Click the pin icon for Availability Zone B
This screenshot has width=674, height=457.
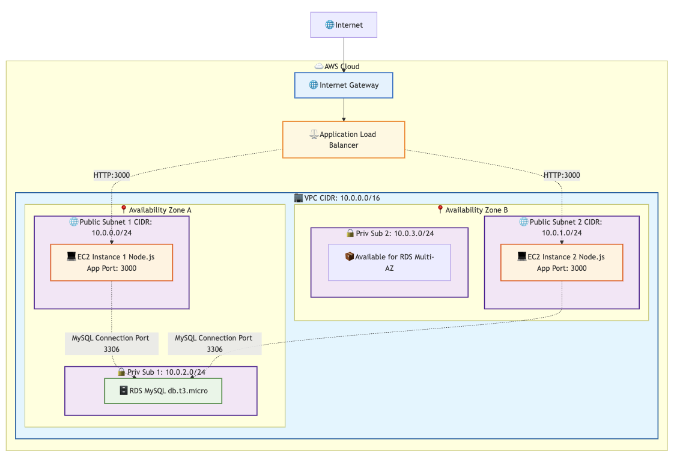[440, 210]
